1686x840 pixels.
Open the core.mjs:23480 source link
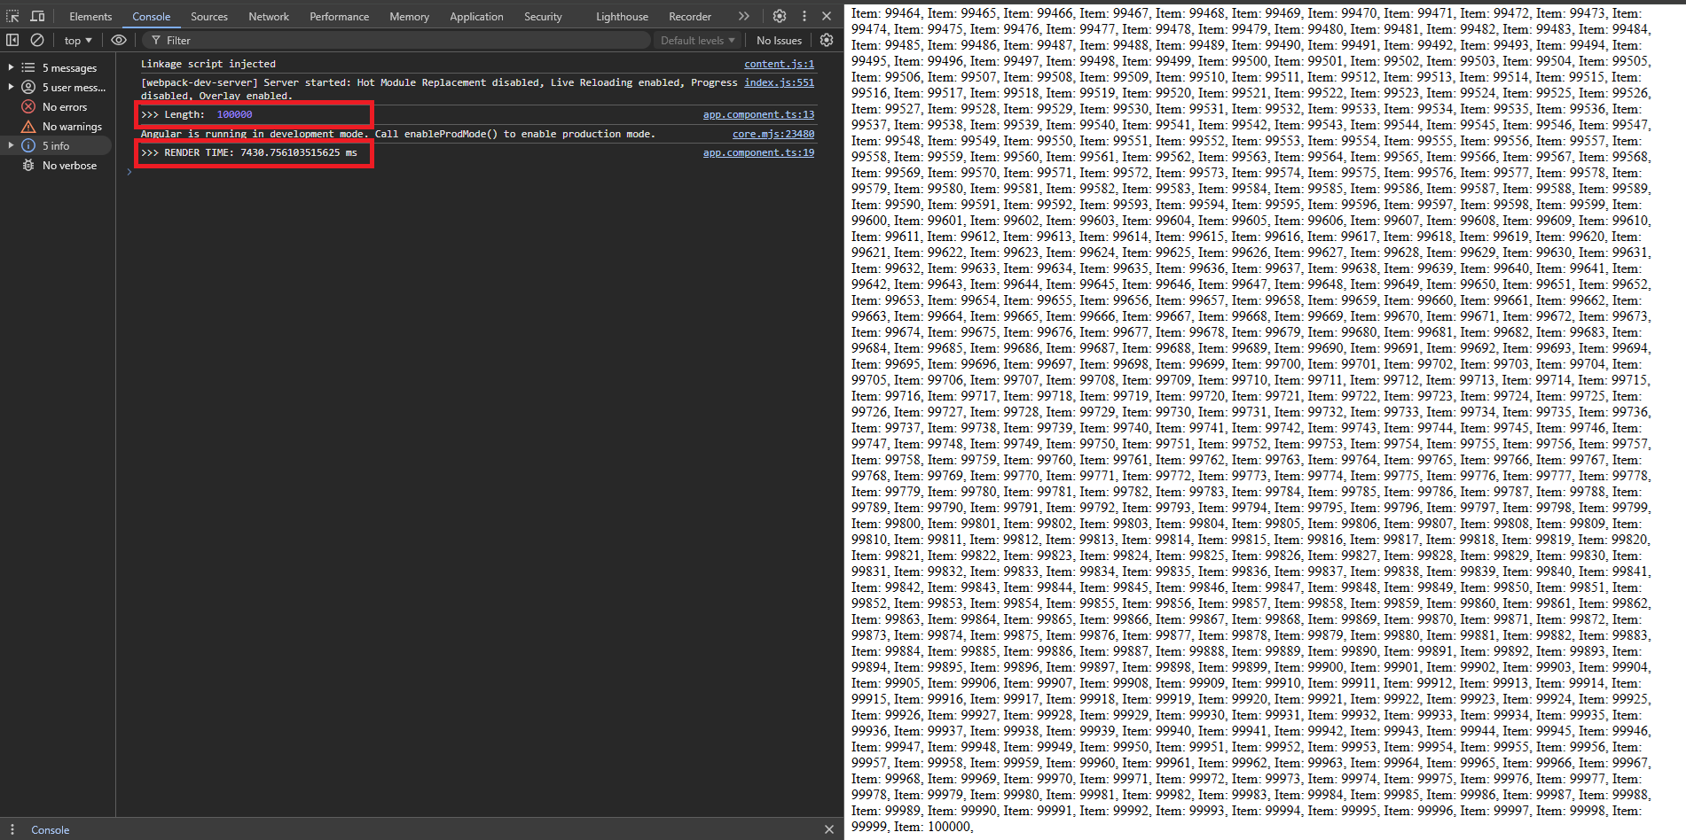[x=772, y=134]
